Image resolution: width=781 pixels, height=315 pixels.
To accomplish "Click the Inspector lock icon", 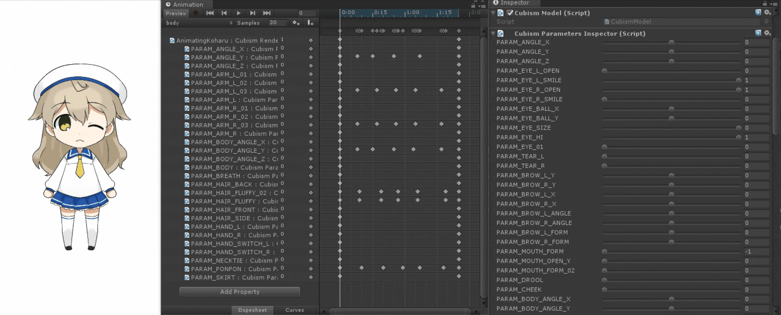I will click(x=765, y=3).
